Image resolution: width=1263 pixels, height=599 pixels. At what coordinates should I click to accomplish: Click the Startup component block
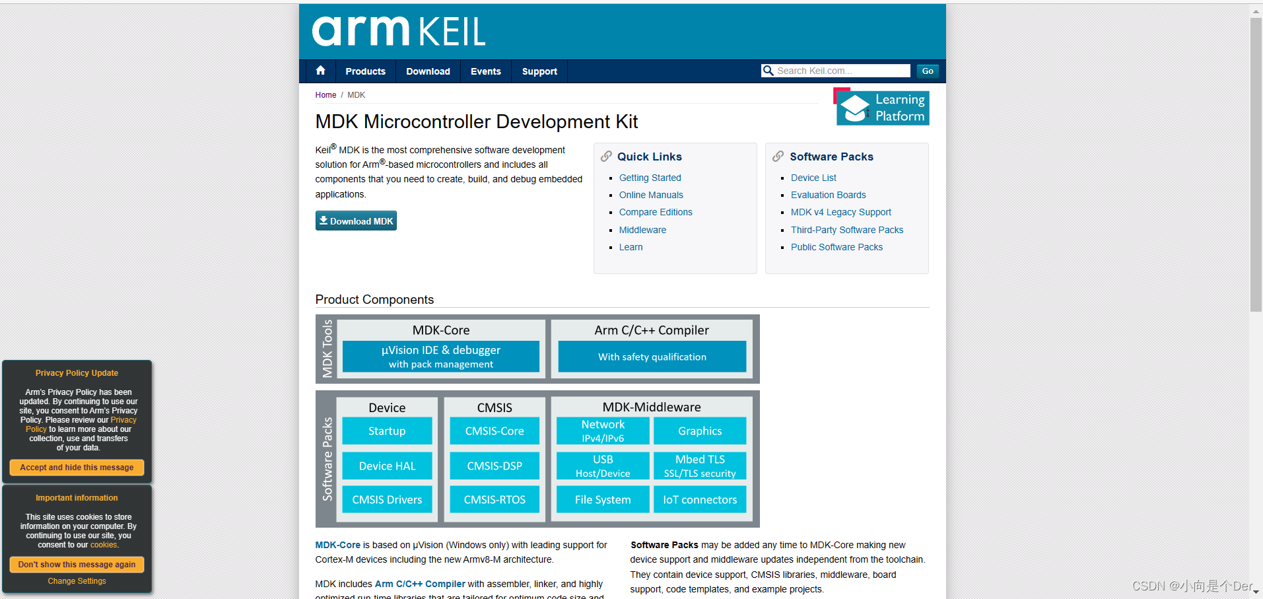[387, 431]
